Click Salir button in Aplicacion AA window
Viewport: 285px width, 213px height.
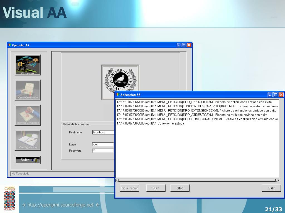coord(271,188)
